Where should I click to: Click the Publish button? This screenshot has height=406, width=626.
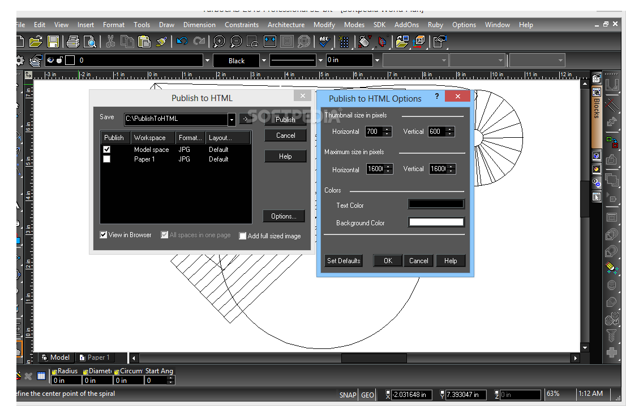[x=285, y=120]
